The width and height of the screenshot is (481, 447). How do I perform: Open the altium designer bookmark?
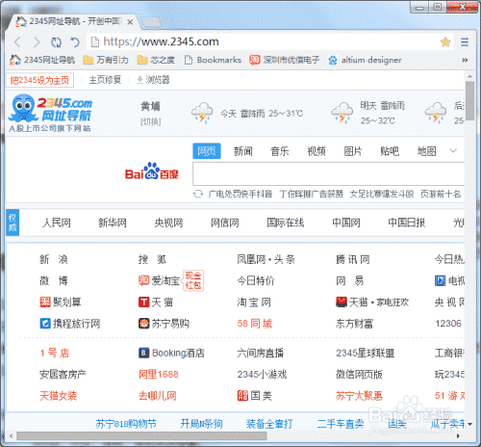tap(365, 60)
